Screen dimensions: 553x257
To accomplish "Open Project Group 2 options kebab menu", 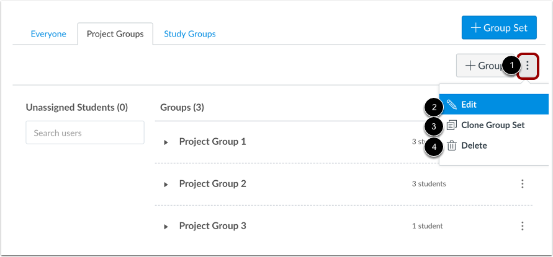I will [523, 184].
